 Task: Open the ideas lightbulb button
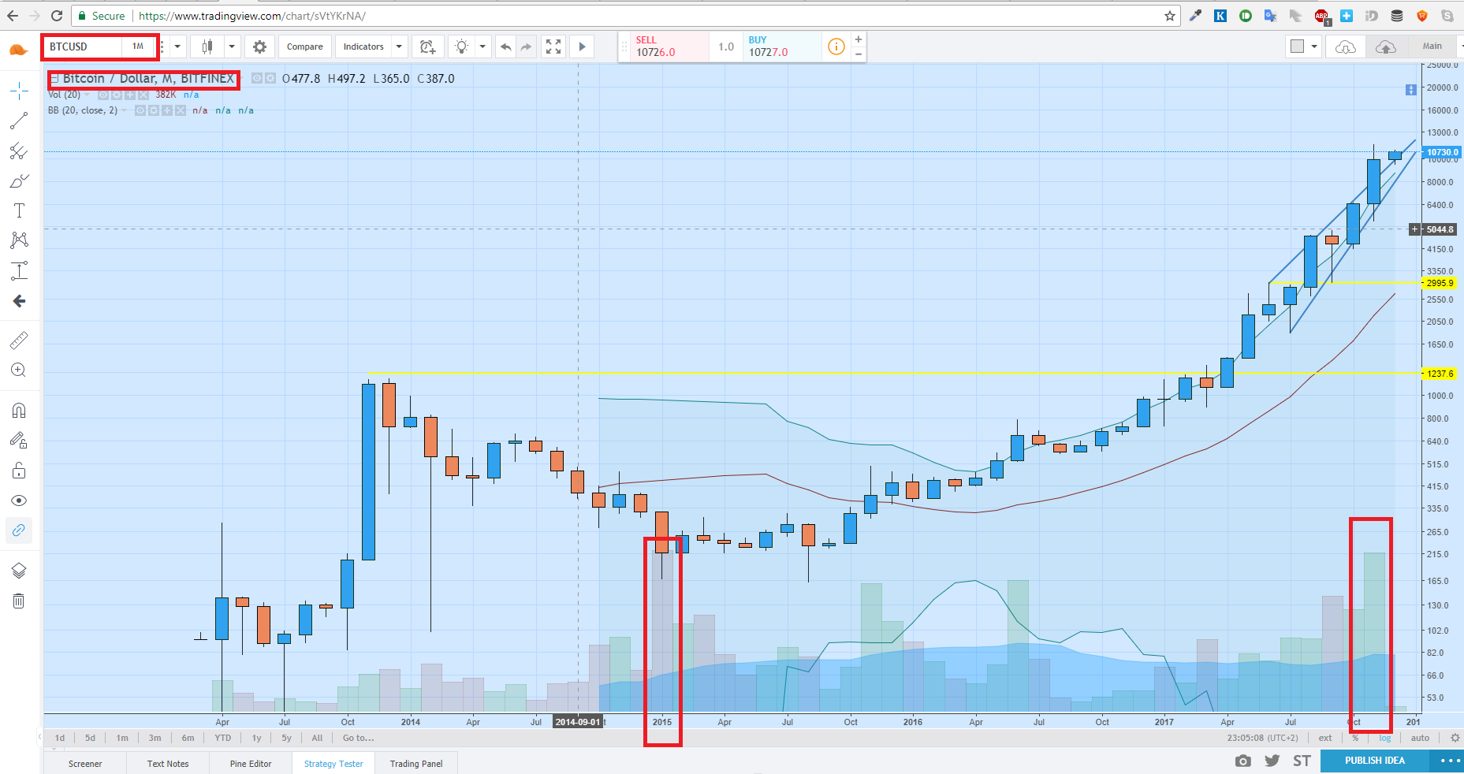462,47
